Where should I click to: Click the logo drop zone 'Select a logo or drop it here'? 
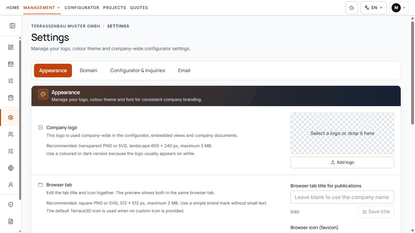click(x=342, y=133)
